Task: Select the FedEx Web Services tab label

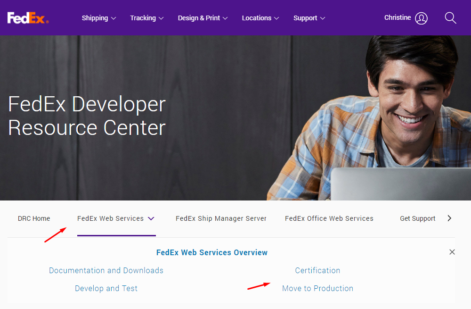Action: tap(110, 218)
